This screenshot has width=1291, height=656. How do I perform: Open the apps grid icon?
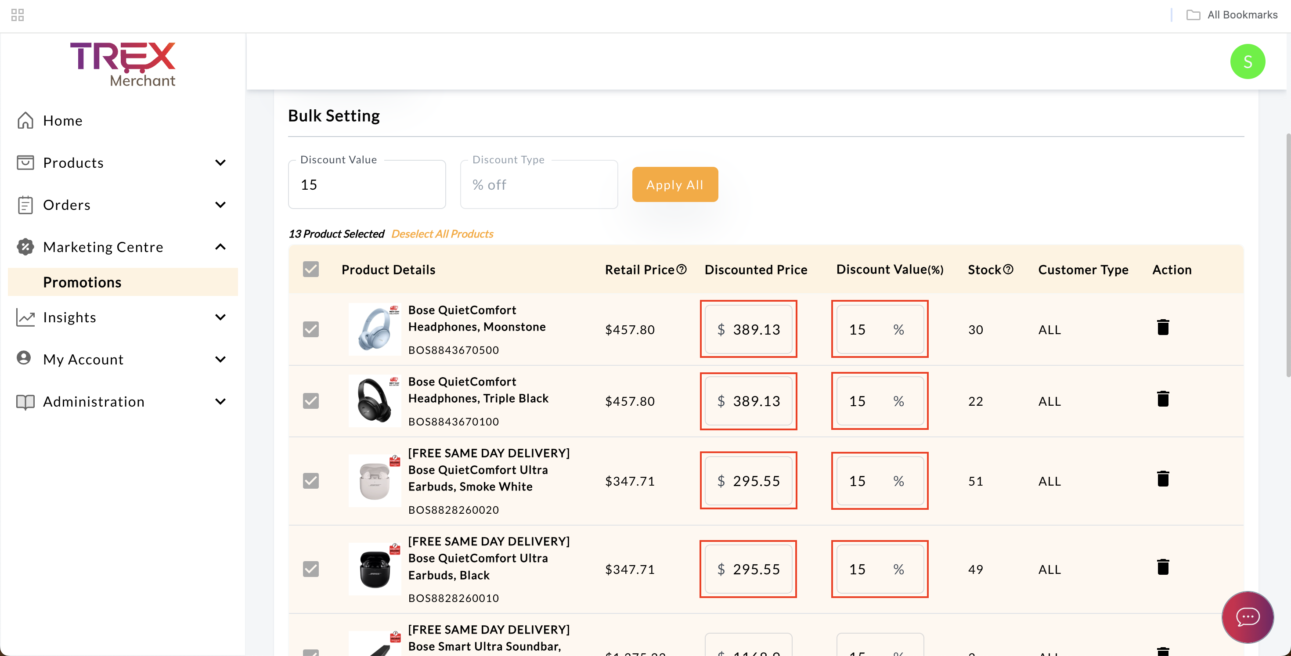[x=18, y=15]
